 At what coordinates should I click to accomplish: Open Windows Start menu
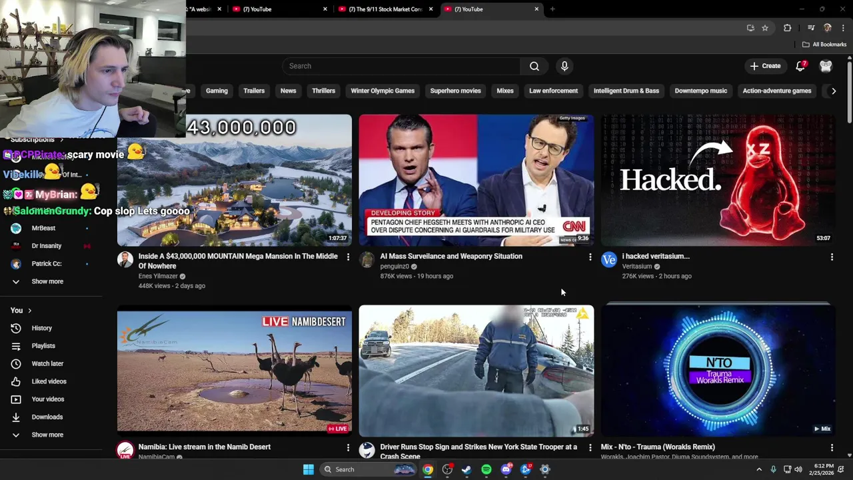click(x=308, y=469)
